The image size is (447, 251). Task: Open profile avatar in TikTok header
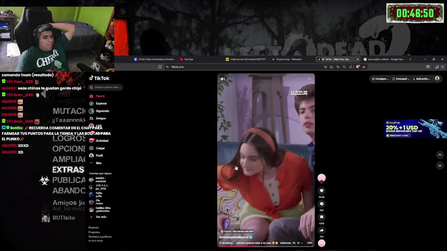pos(437,79)
